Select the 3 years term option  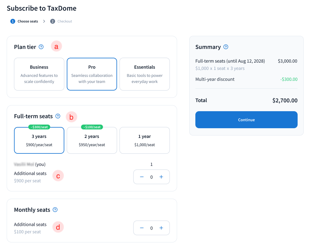(39, 140)
